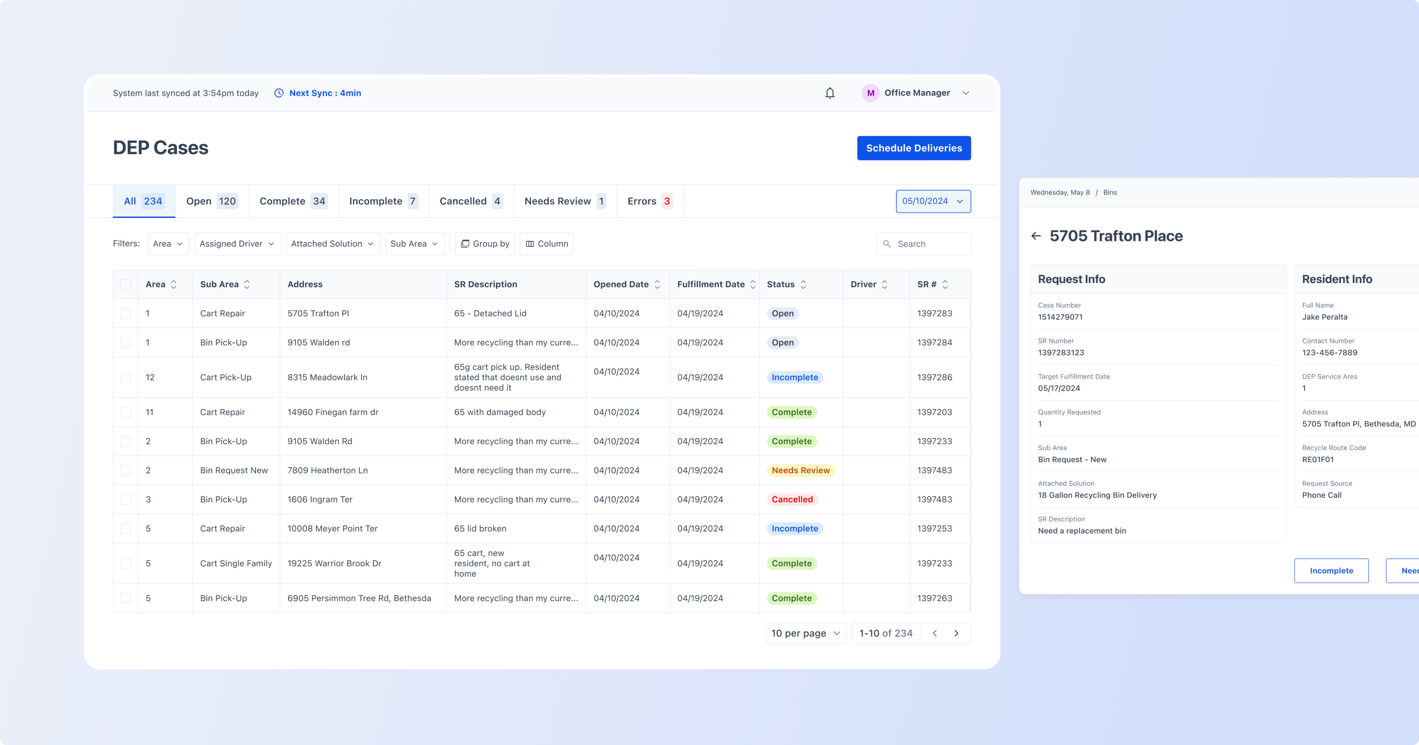Screen dimensions: 1419x745
Task: Click the Next Sync clock icon
Action: [x=279, y=93]
